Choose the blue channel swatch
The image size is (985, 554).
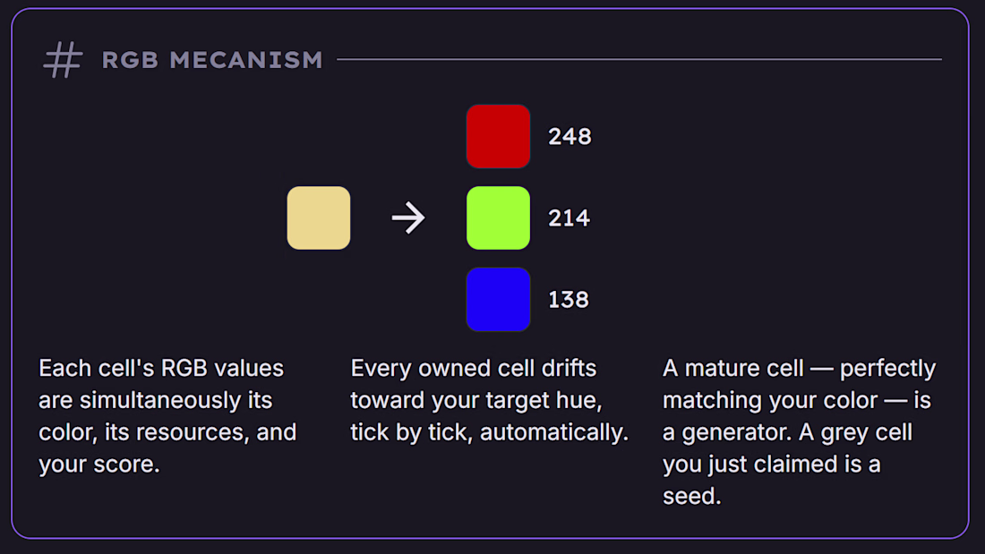click(x=498, y=299)
